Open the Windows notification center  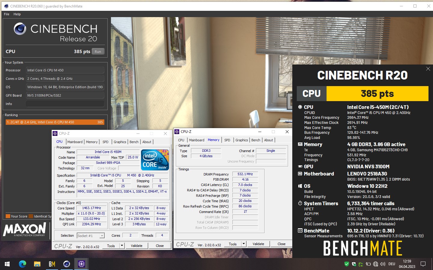[423, 264]
